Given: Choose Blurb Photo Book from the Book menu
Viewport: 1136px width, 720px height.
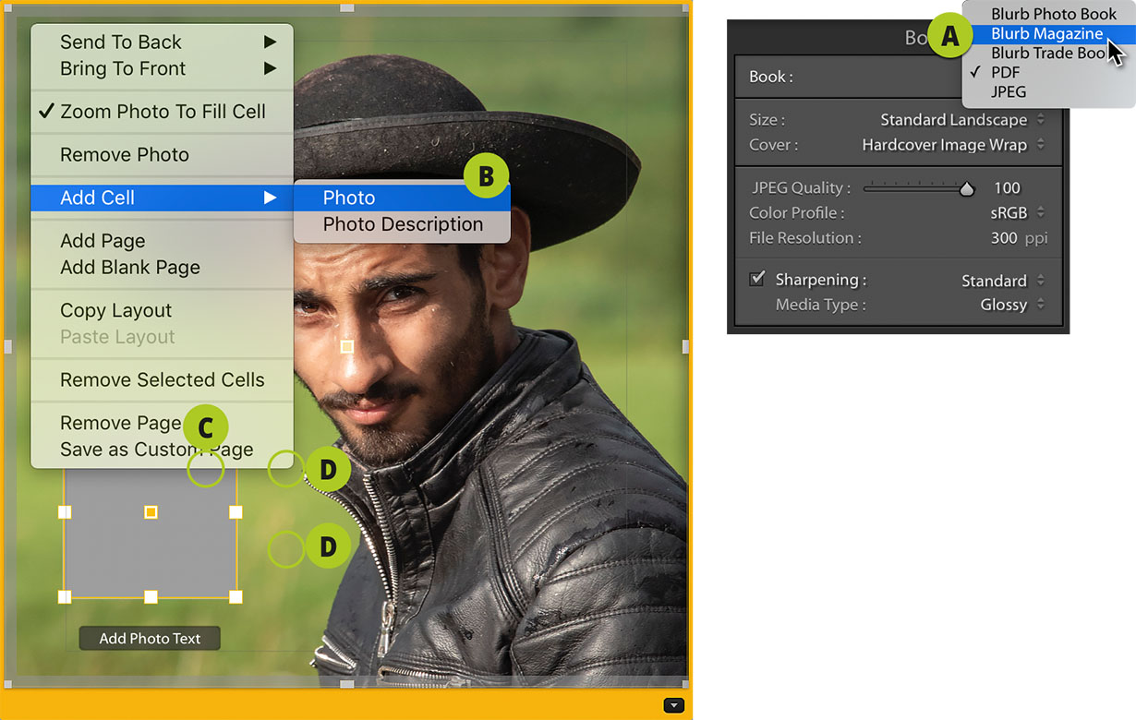Looking at the screenshot, I should (x=1053, y=14).
